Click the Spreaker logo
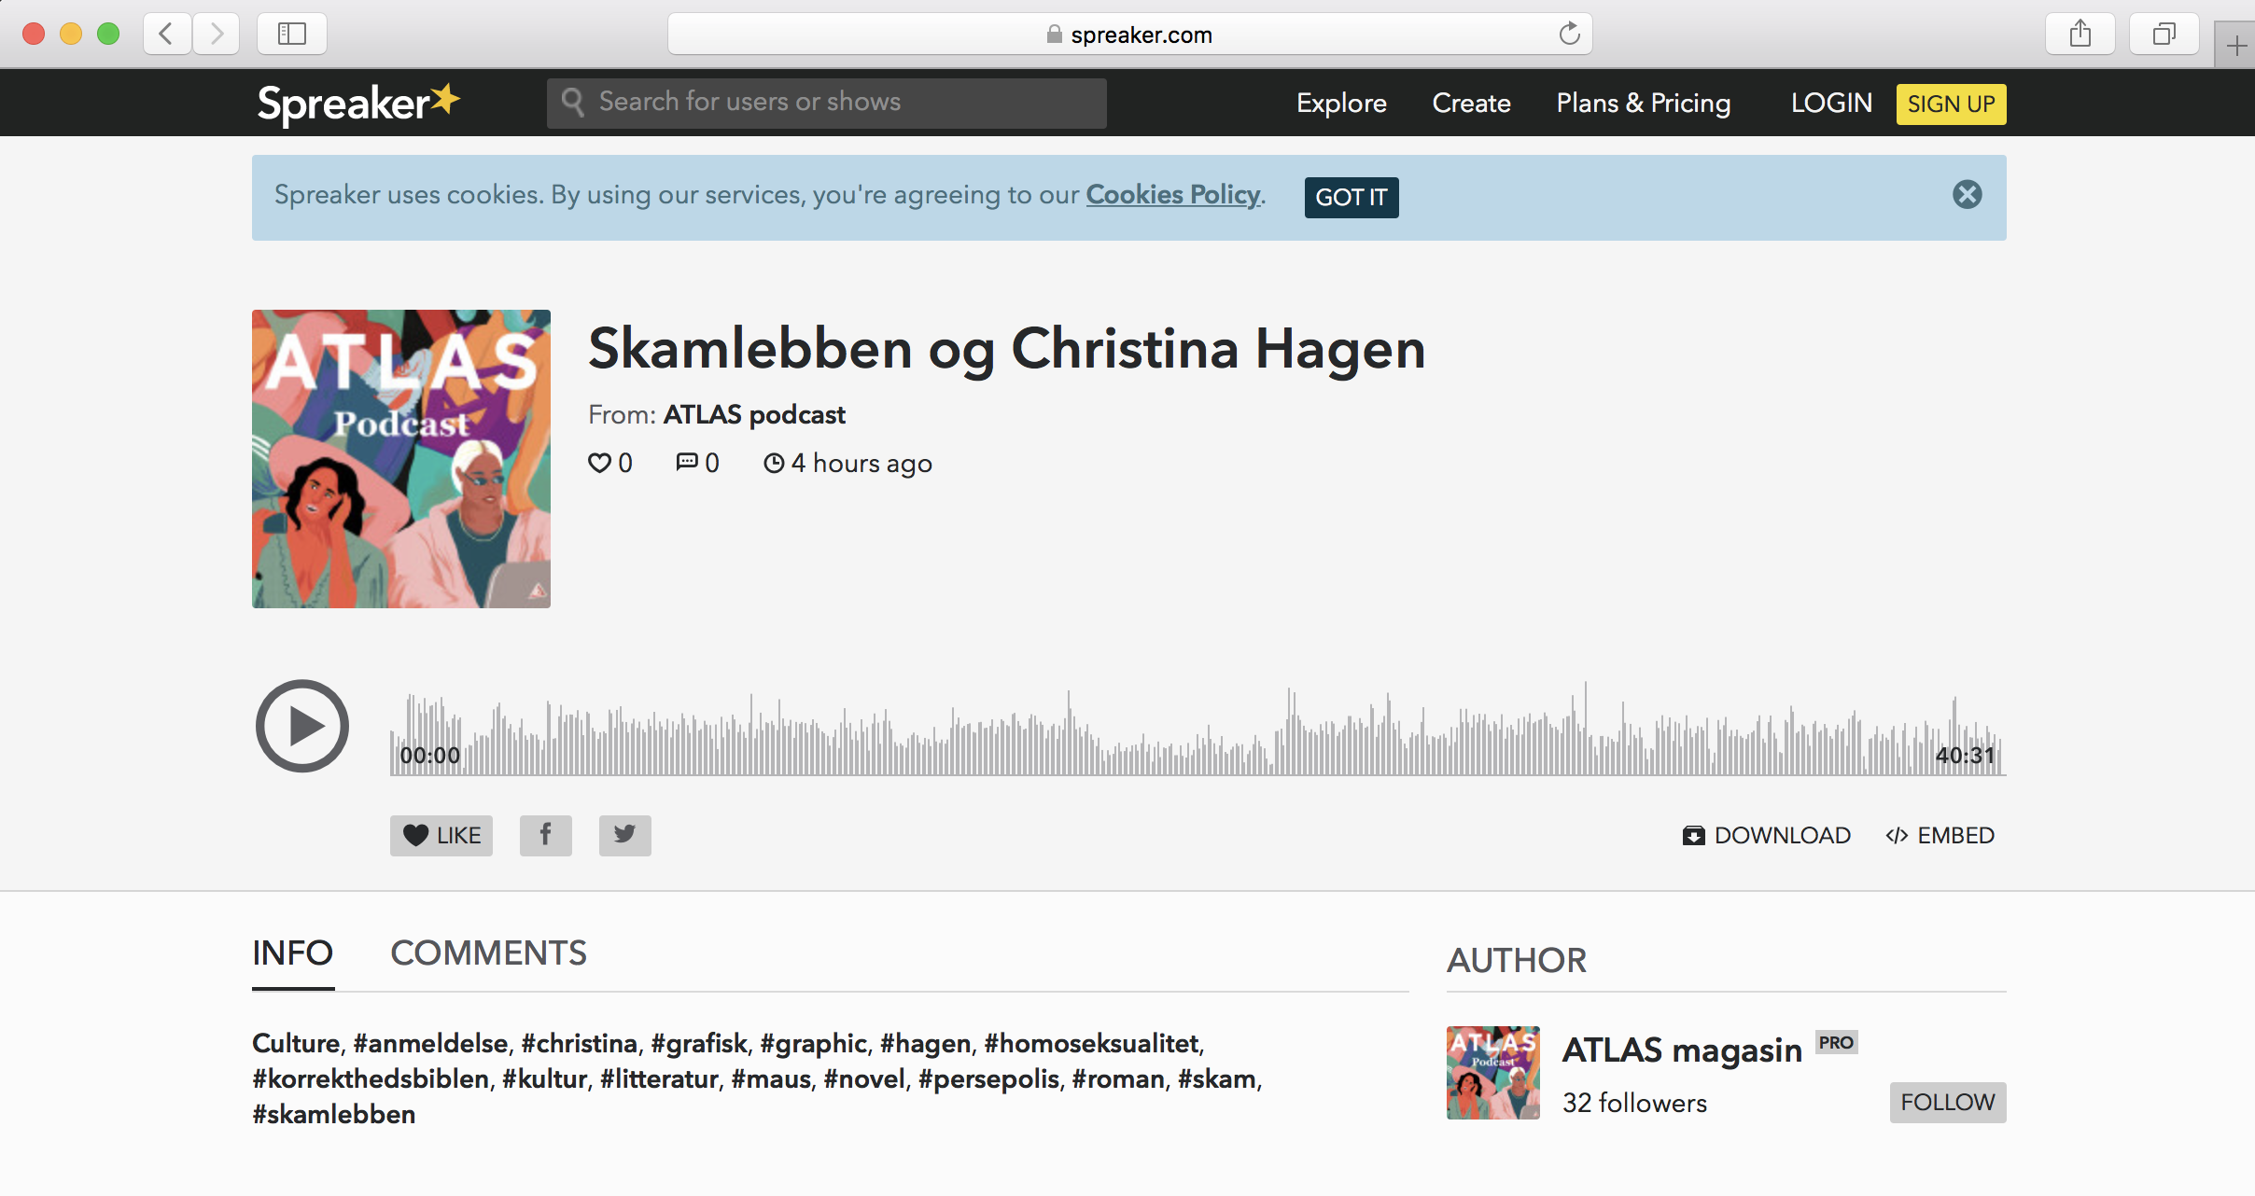 point(359,103)
